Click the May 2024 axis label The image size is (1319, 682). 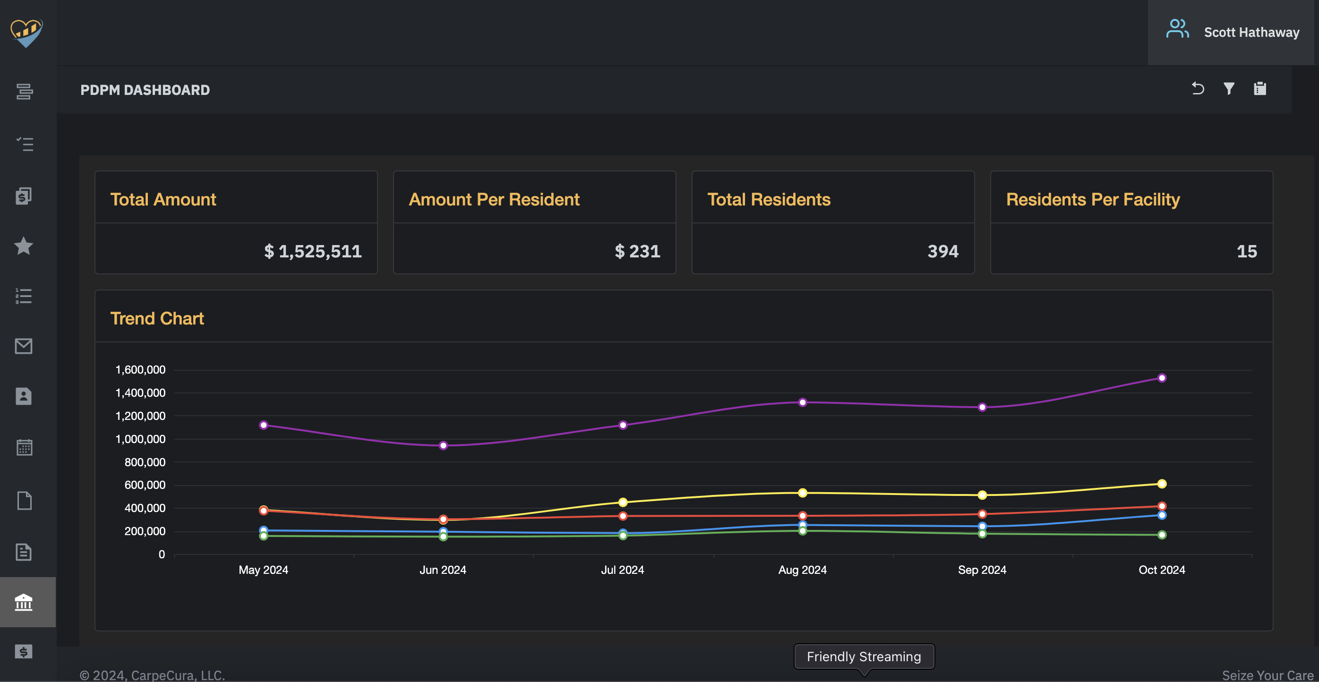[263, 570]
